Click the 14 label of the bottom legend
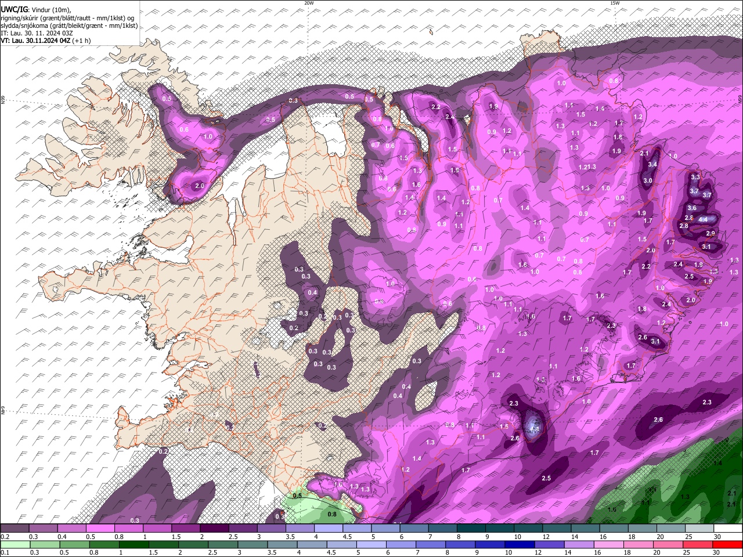743x557 pixels. tap(568, 553)
